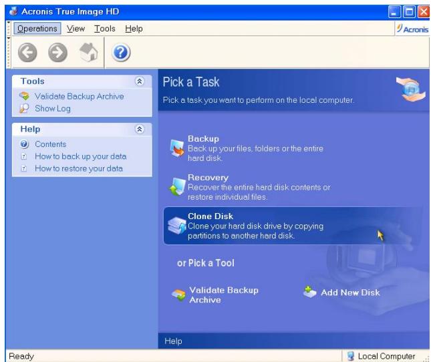Open How to back up your data
431x362 pixels.
pos(81,156)
